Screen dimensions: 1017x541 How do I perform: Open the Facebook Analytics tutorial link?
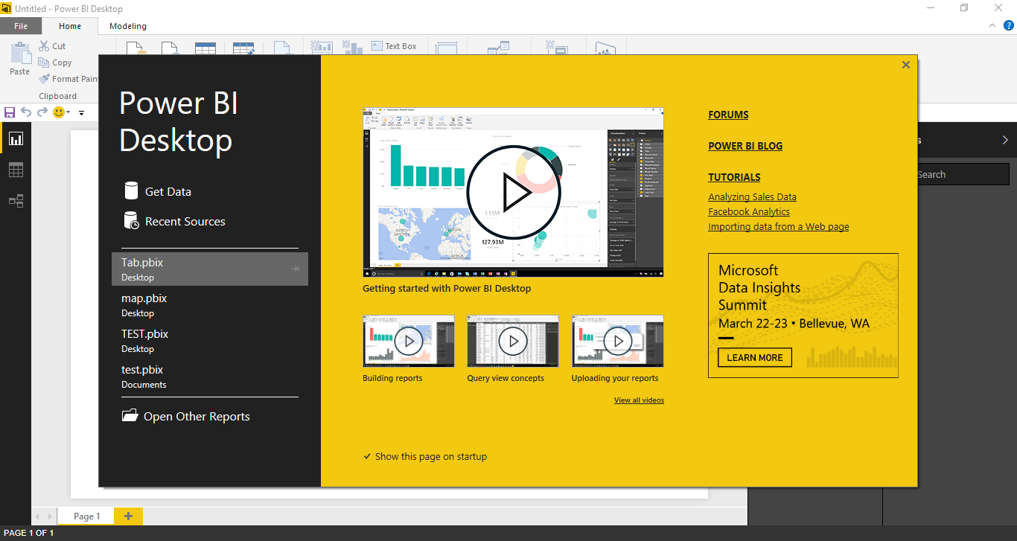(749, 211)
